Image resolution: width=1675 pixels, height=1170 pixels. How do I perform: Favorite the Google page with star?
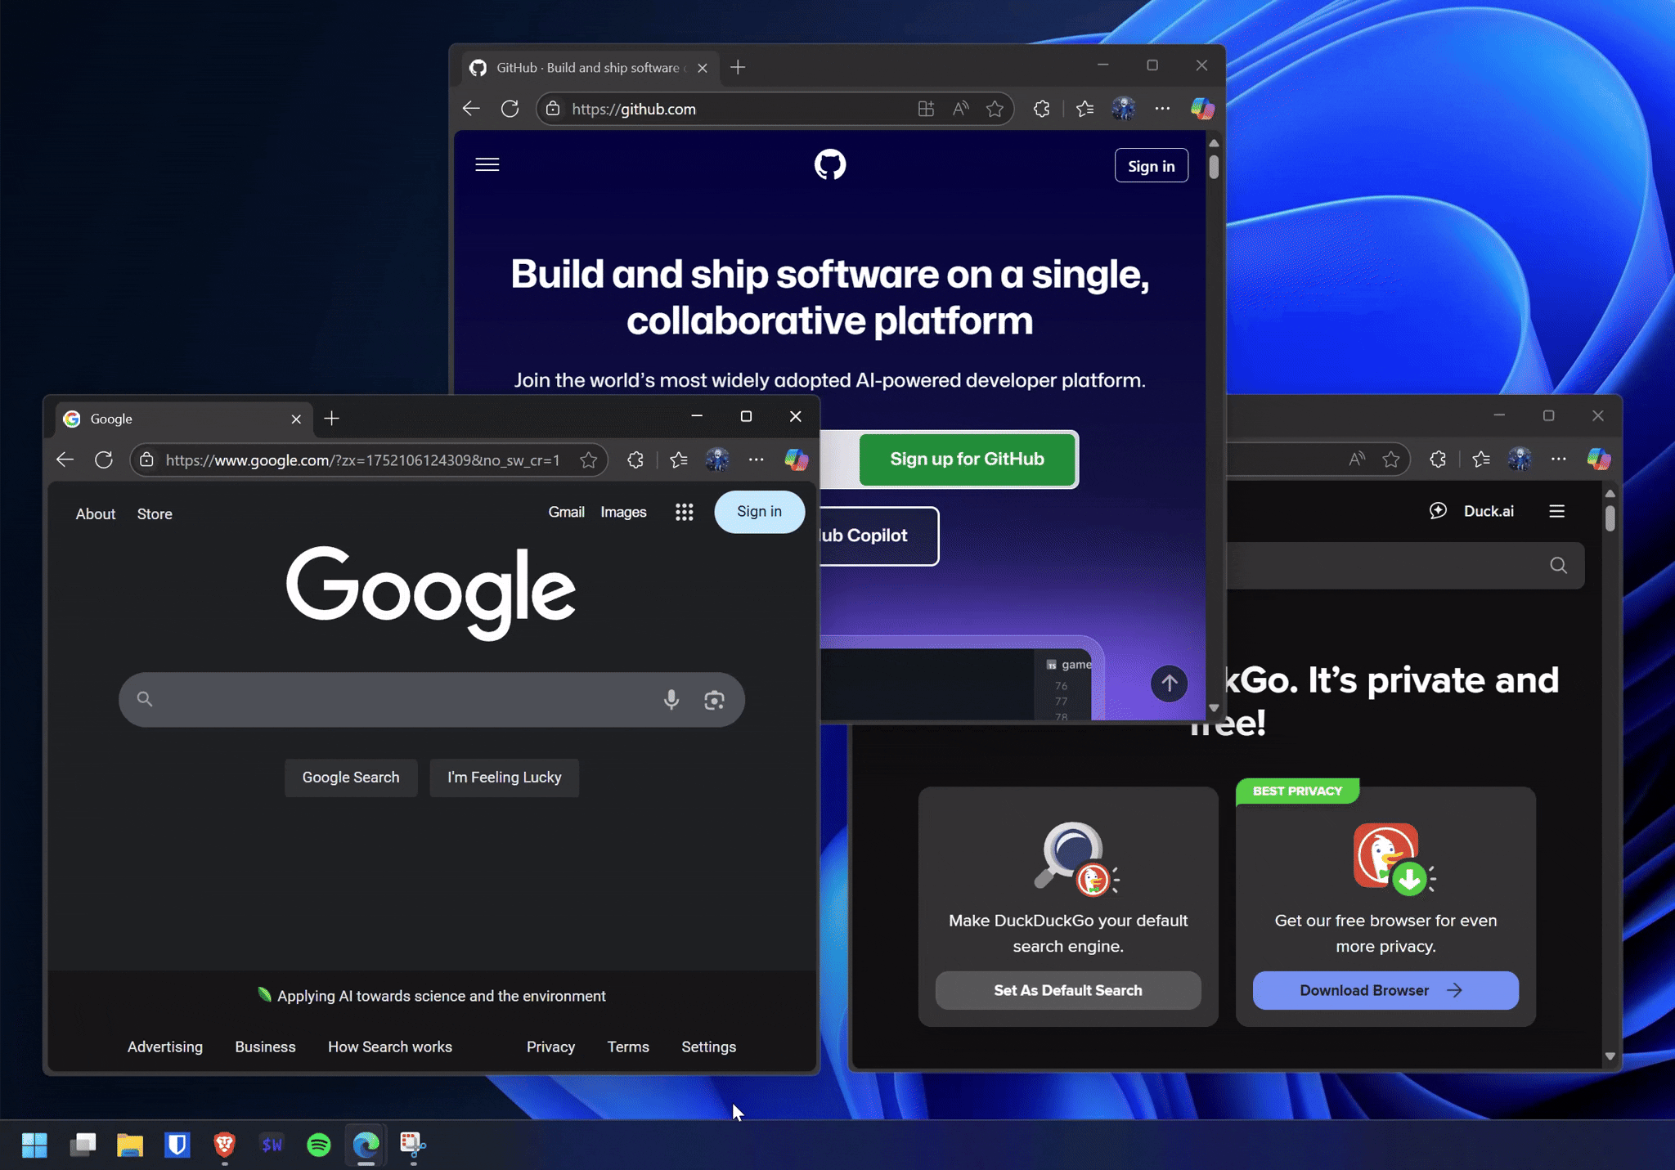[588, 460]
